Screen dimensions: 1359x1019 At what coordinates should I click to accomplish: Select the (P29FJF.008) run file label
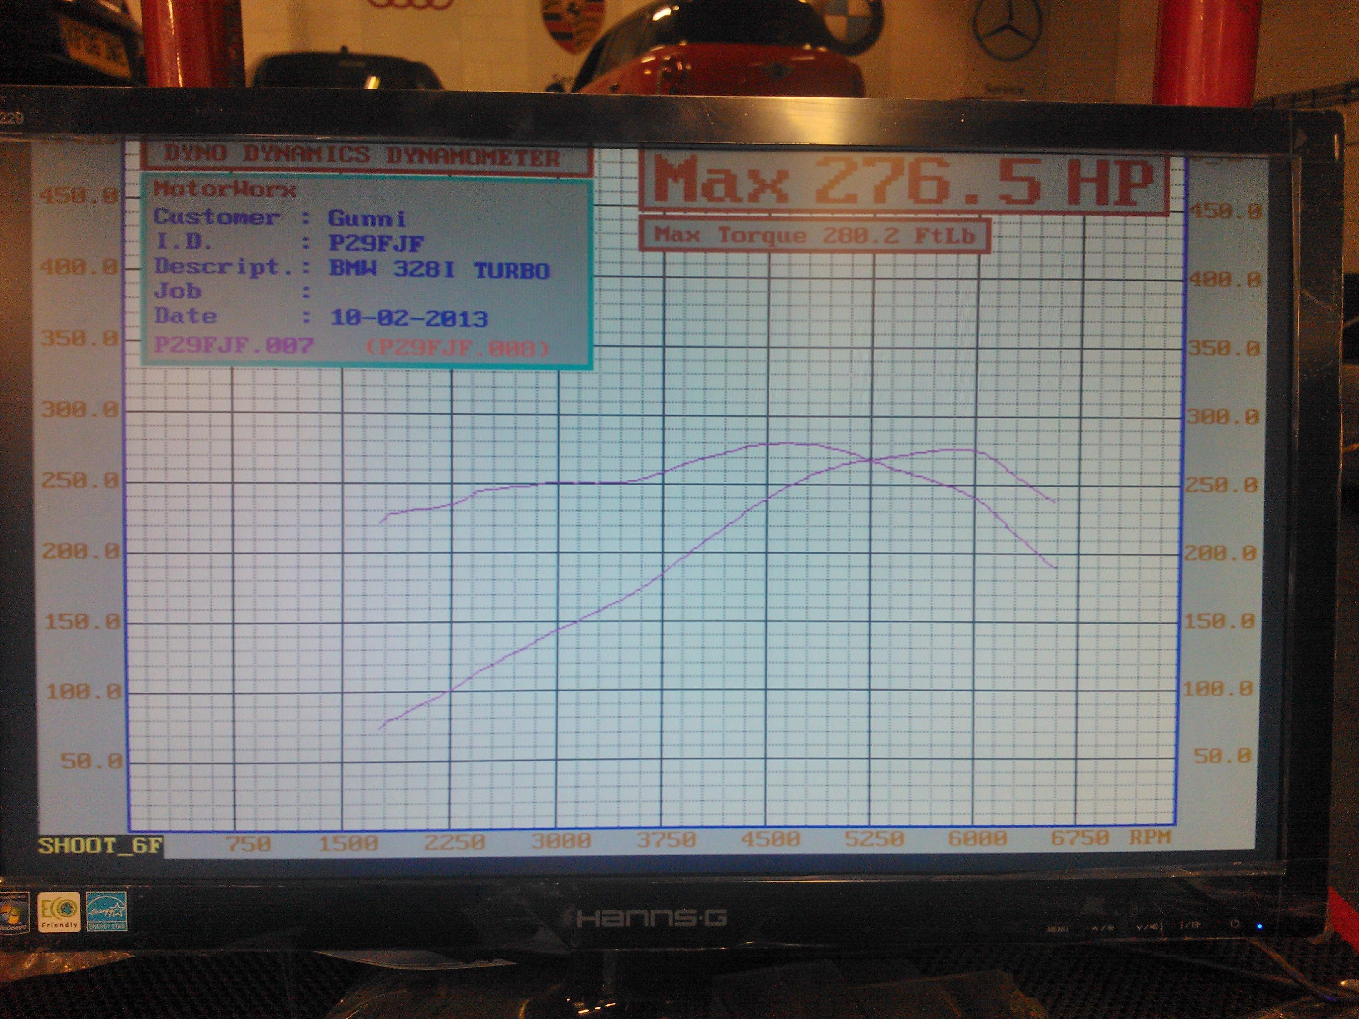tap(457, 348)
